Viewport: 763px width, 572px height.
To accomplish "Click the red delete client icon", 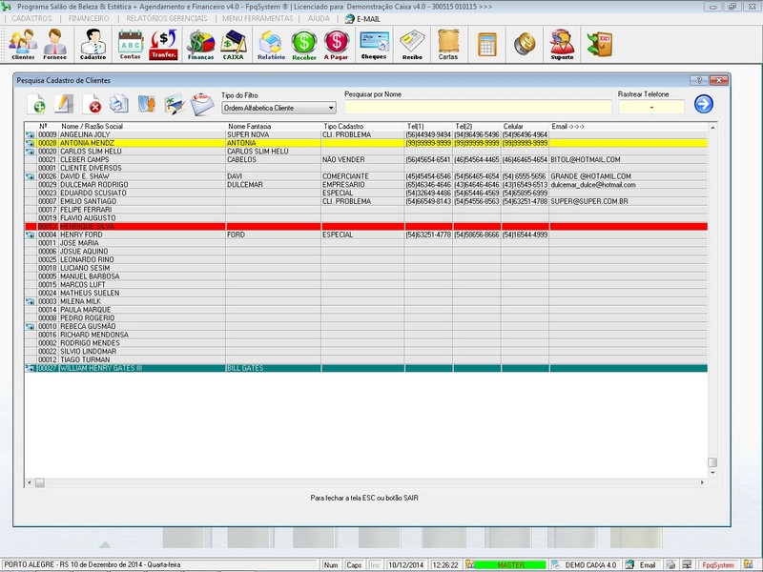I will 94,105.
